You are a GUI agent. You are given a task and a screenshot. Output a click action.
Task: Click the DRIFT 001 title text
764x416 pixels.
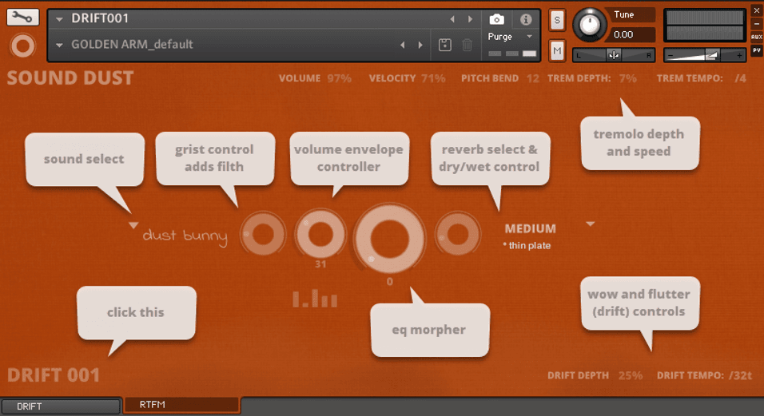pyautogui.click(x=54, y=375)
